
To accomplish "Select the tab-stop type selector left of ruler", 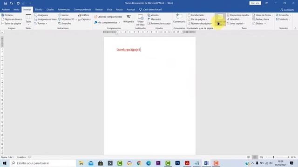I will click(2, 32).
